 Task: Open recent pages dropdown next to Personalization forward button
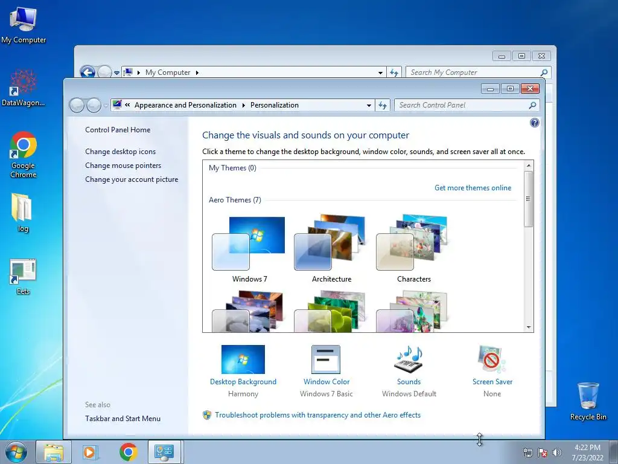click(x=106, y=105)
